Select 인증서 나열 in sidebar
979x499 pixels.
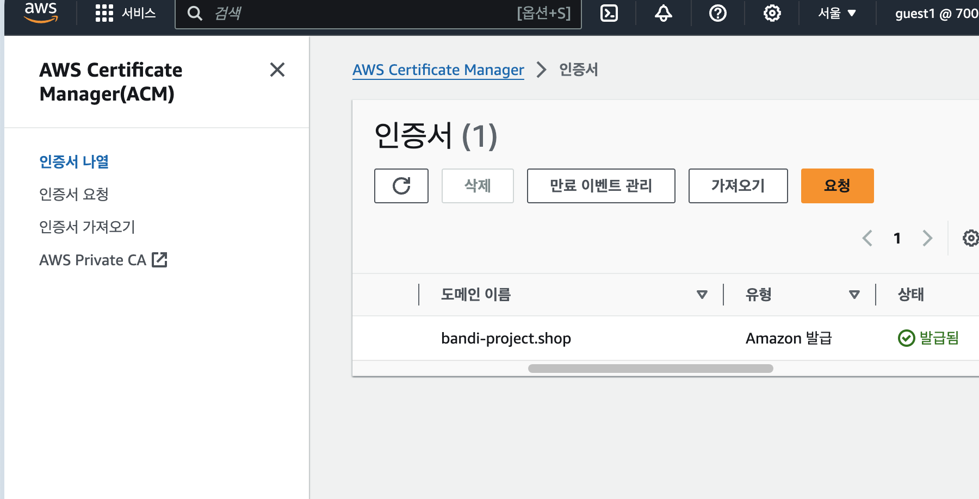tap(74, 161)
